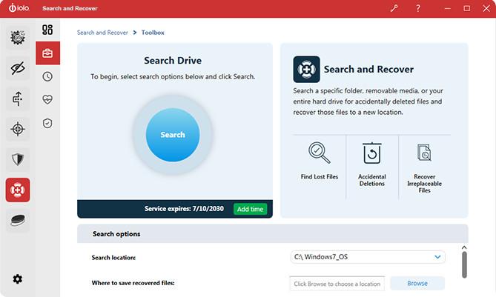Click the Recover Irreplaceable Files document icon
496x297 pixels.
424,153
